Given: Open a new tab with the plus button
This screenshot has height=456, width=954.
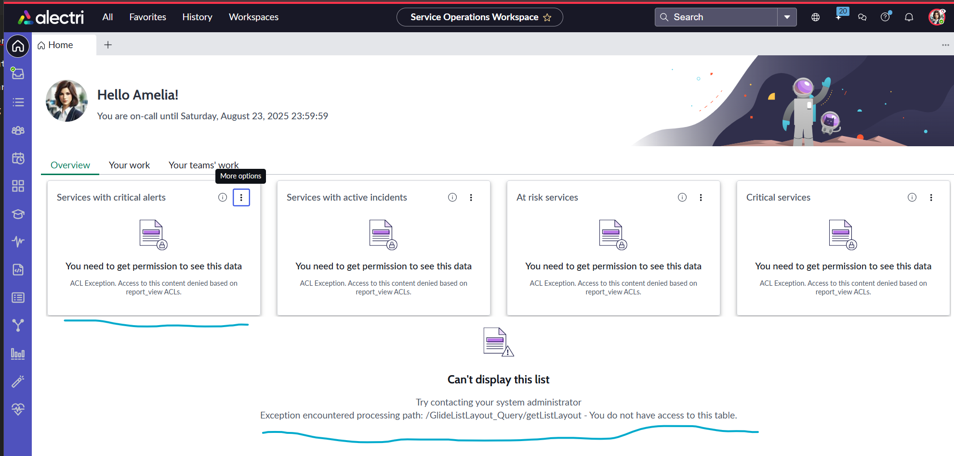Looking at the screenshot, I should 108,45.
